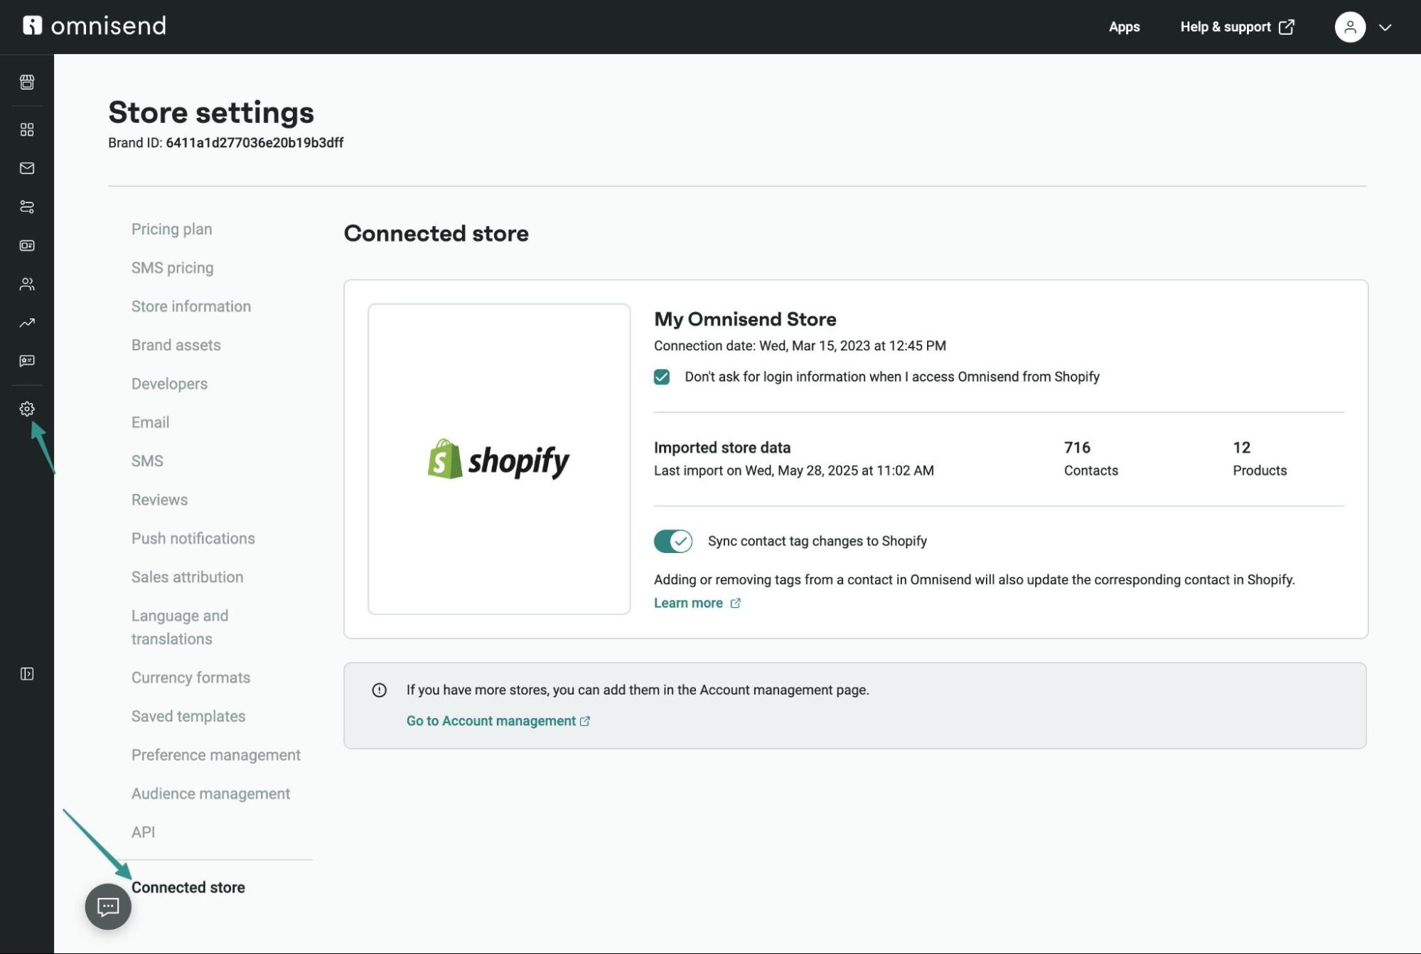Open Help & support link
Screen dimensions: 1421x954
pyautogui.click(x=1237, y=27)
